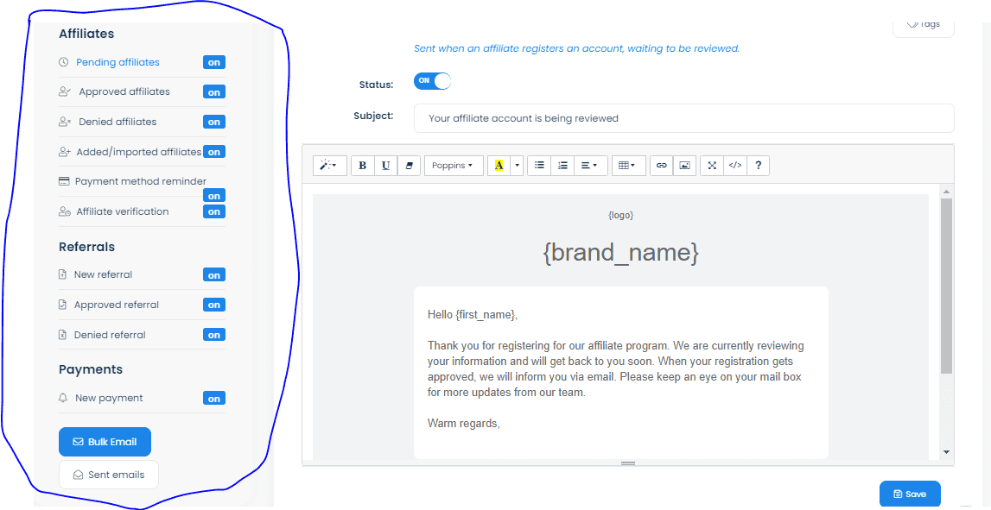The image size is (991, 510).
Task: Open the text color picker arrow
Action: pyautogui.click(x=517, y=166)
